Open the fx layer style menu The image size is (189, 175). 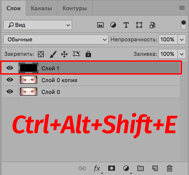click(x=97, y=168)
